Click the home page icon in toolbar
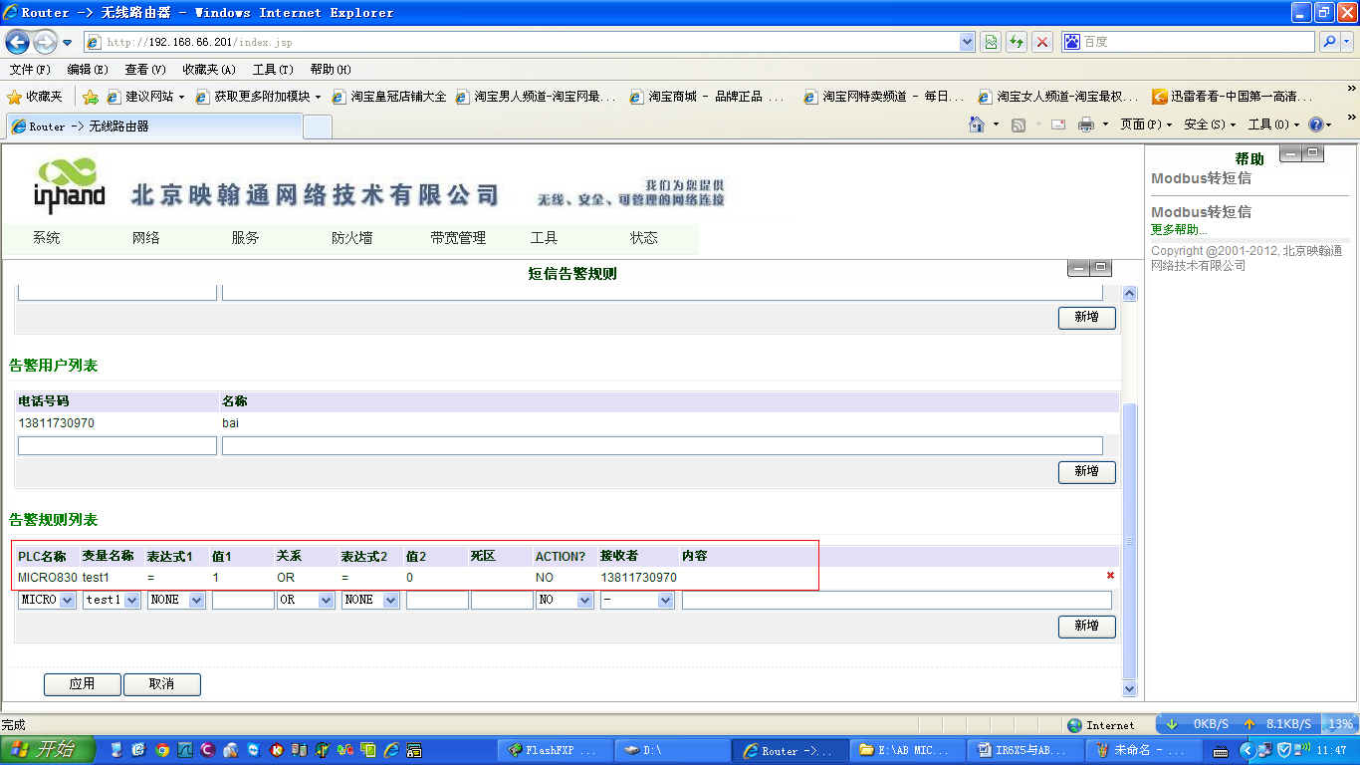 point(978,125)
